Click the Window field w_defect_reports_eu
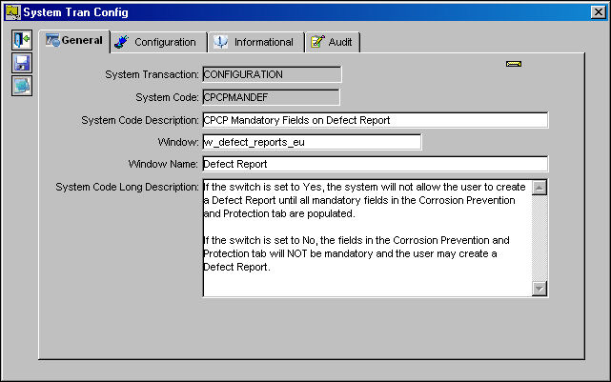The image size is (611, 382). (x=312, y=142)
